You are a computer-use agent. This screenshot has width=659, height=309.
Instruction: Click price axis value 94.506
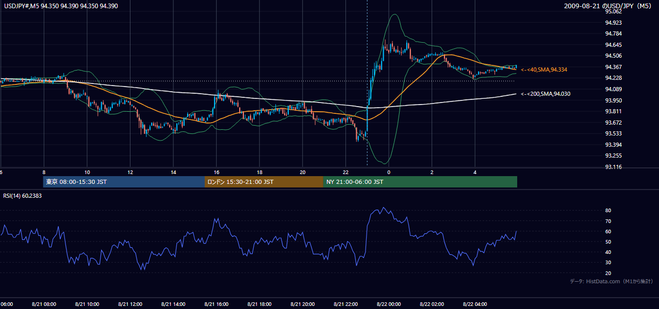click(x=614, y=56)
